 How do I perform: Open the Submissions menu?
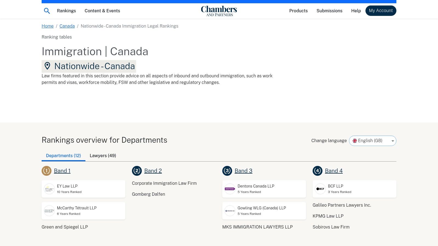click(x=329, y=11)
